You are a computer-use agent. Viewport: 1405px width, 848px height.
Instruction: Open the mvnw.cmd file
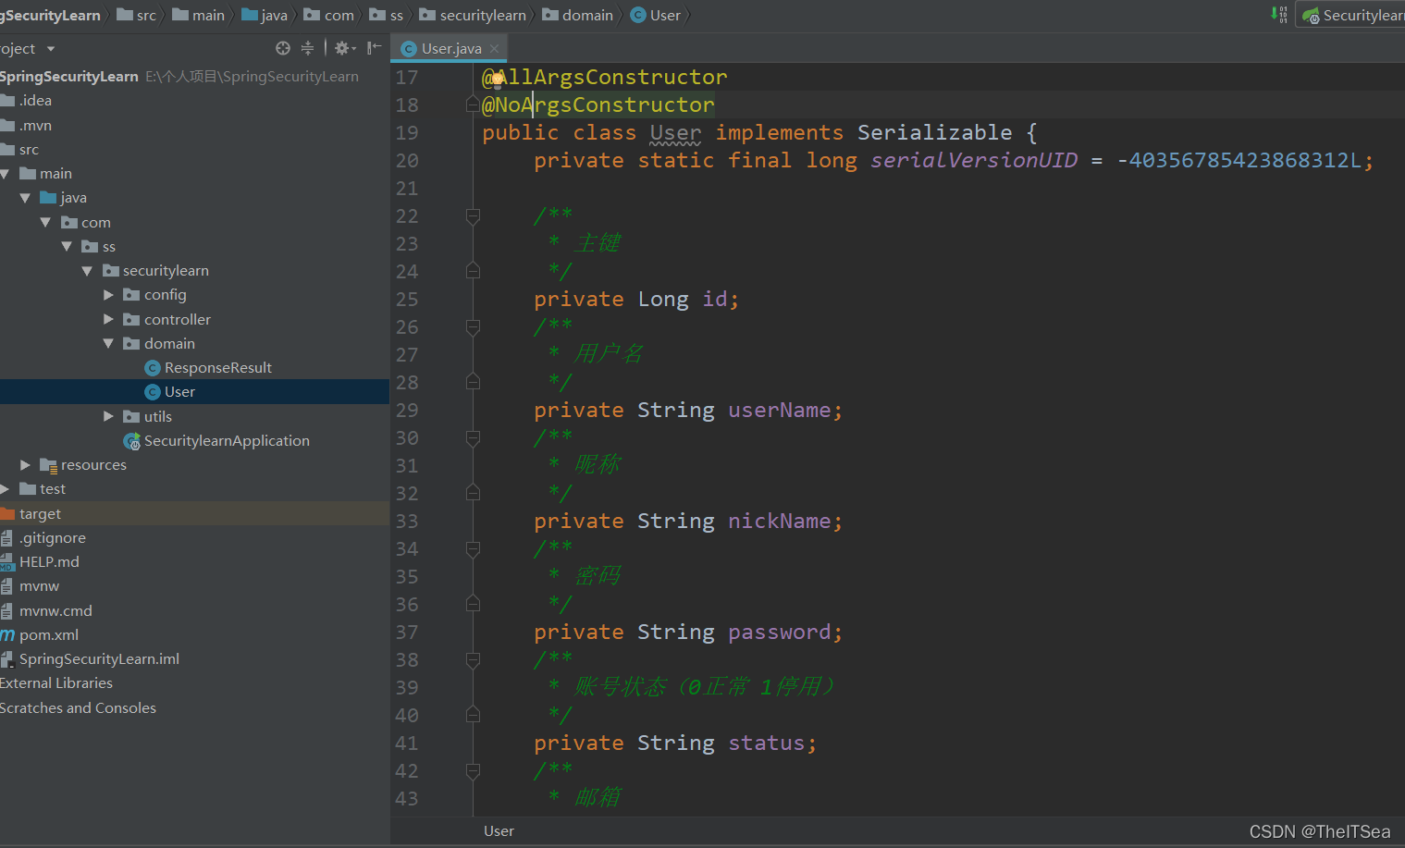coord(46,611)
